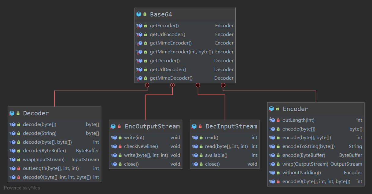This screenshot has height=194, width=372.
Task: Select decode0(byte[], int, int, byte[]) method
Action: (x=57, y=177)
